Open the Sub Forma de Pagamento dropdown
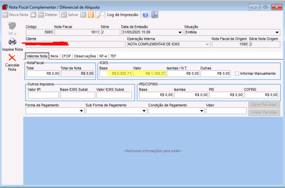 tap(144, 111)
